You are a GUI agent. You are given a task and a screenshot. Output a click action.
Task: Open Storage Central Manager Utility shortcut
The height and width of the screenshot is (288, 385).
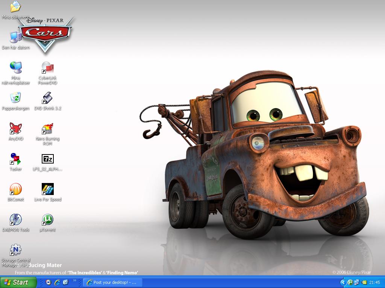click(x=15, y=250)
